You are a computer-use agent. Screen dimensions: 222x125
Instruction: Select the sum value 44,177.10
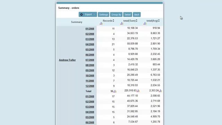coord(133,96)
